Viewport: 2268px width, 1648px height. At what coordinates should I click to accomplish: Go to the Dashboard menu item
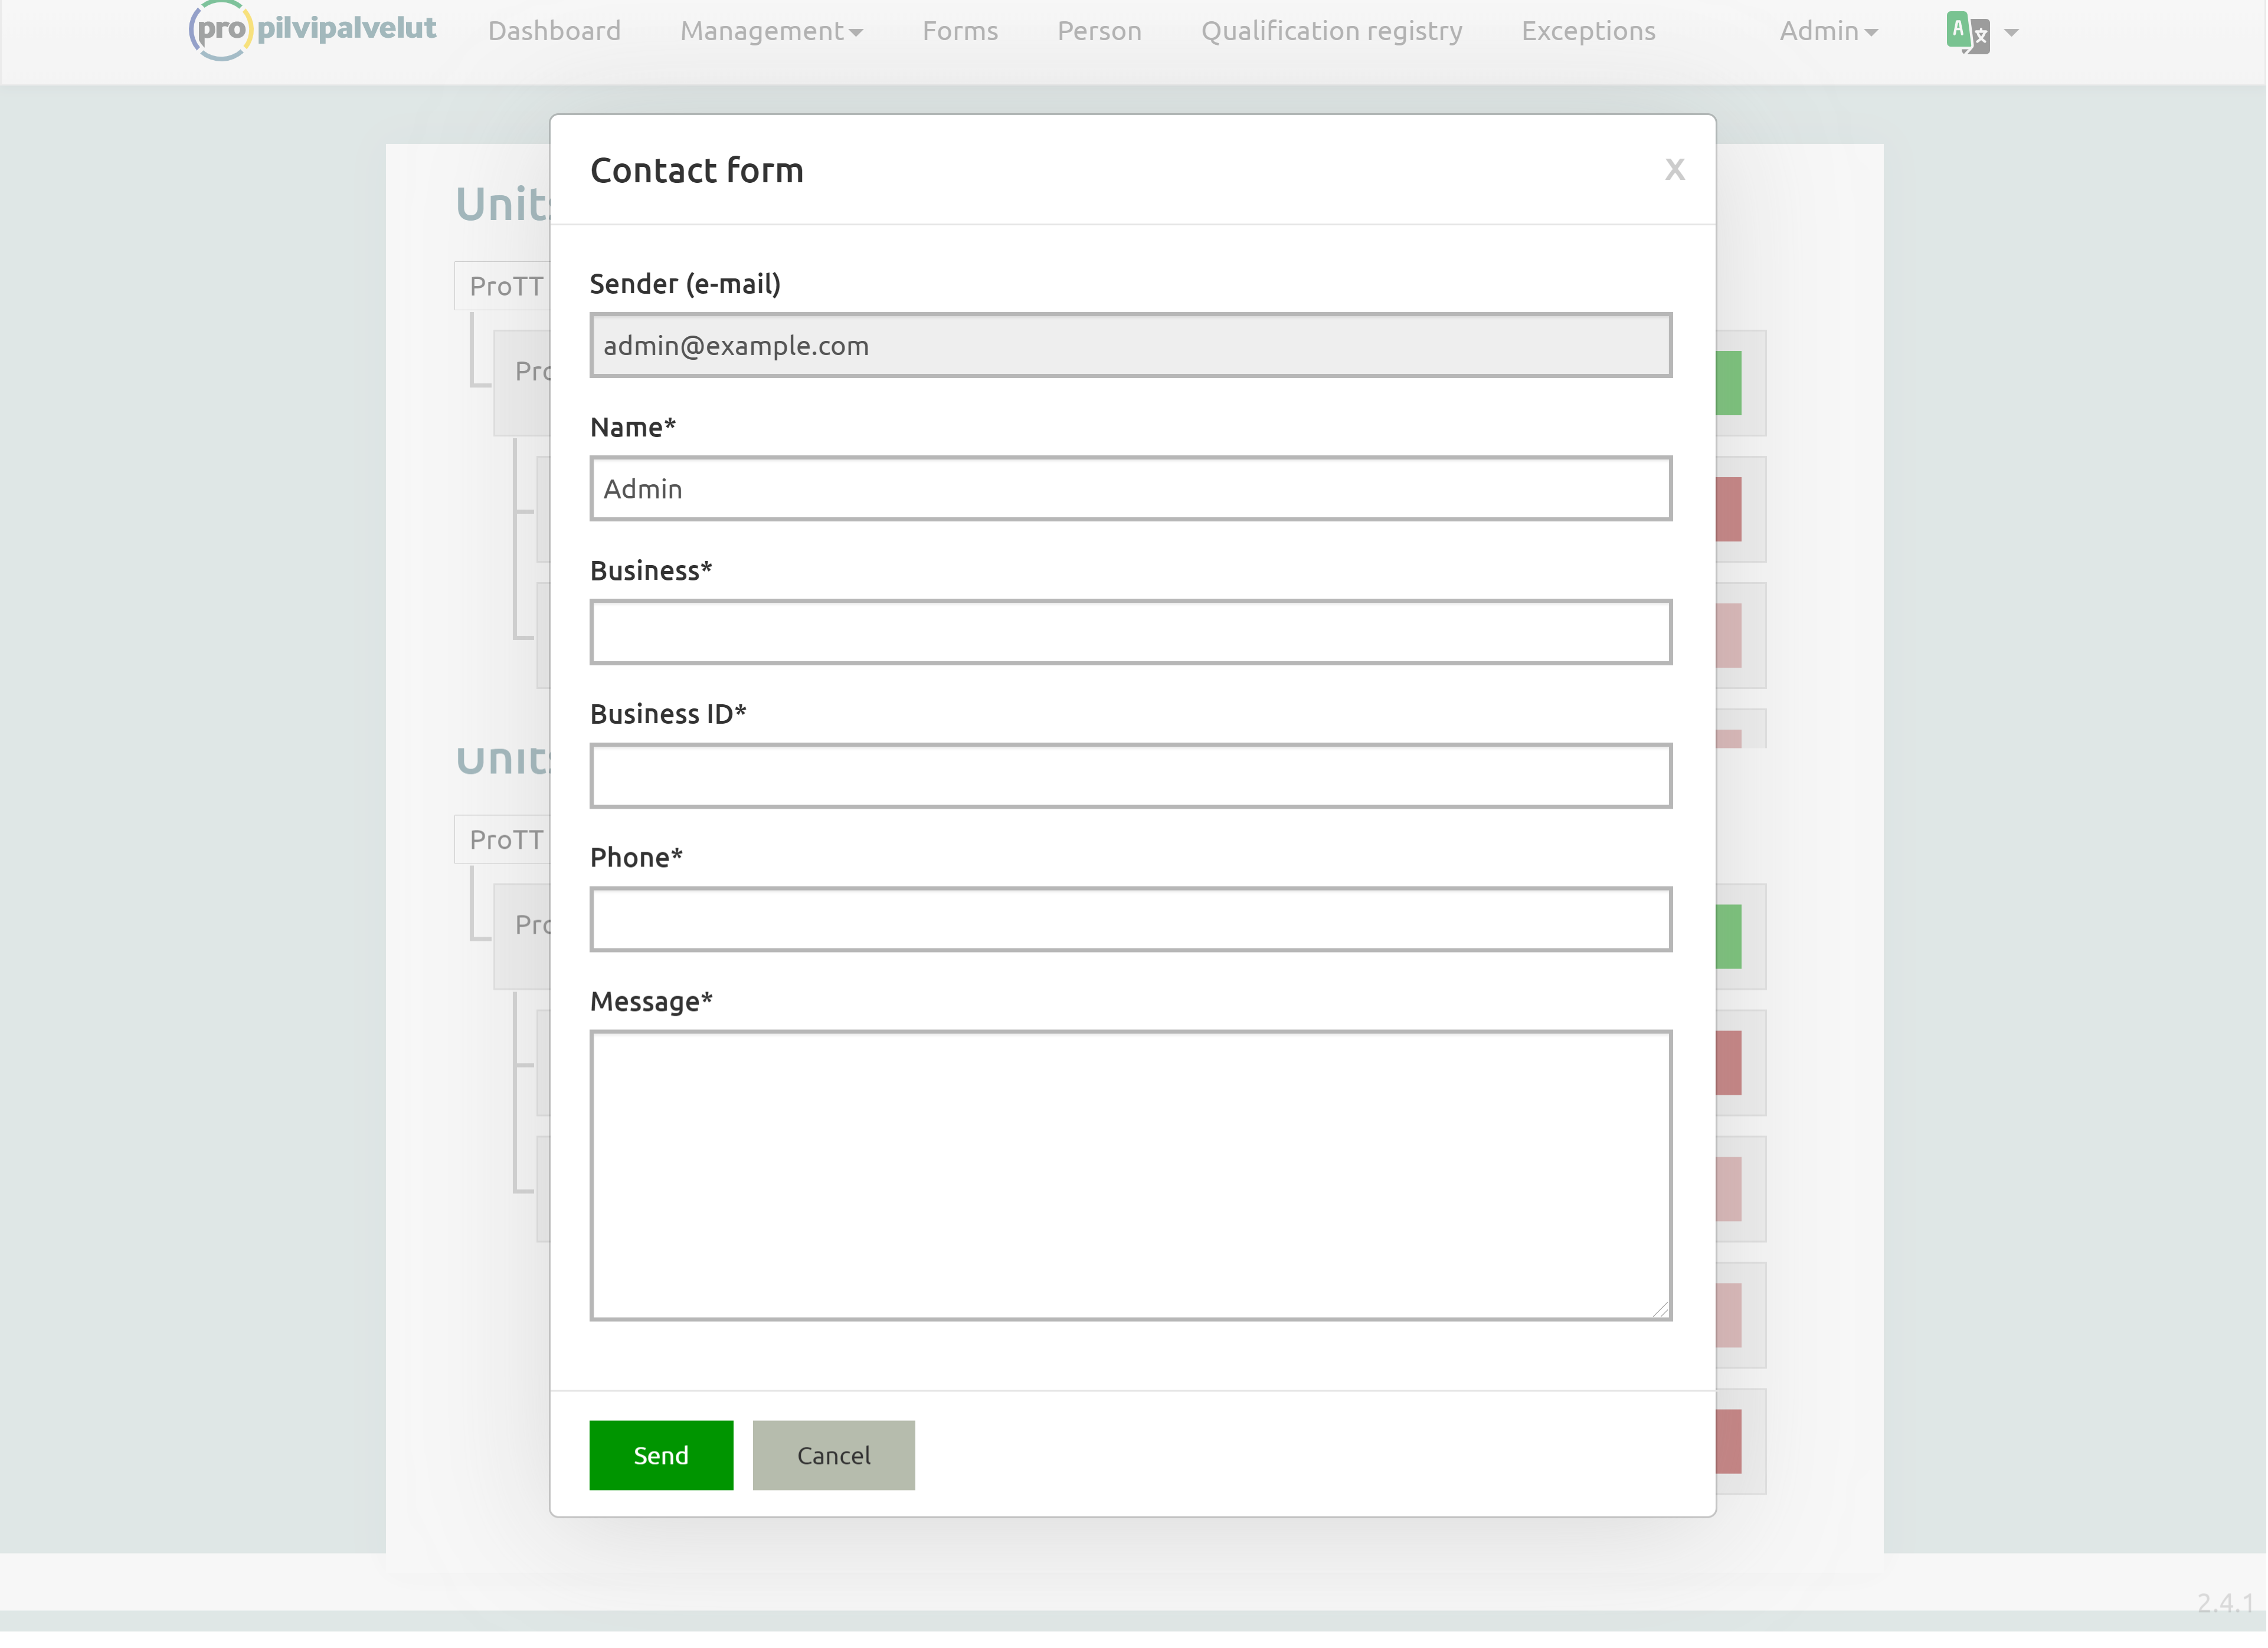pos(554,32)
